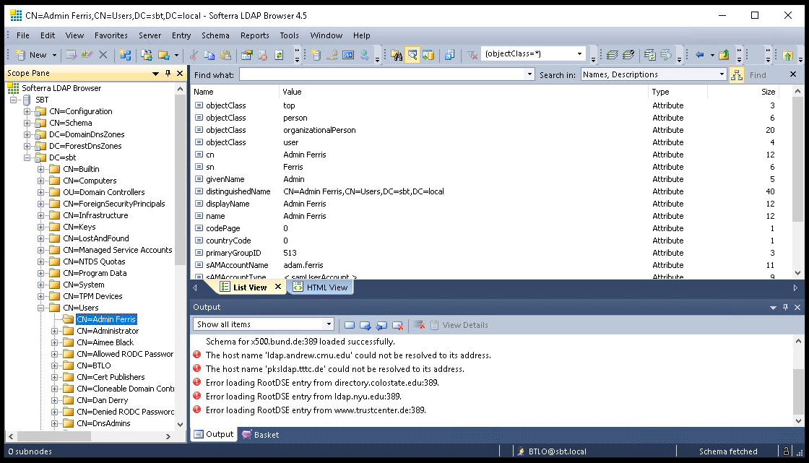Click the Find button

[758, 75]
